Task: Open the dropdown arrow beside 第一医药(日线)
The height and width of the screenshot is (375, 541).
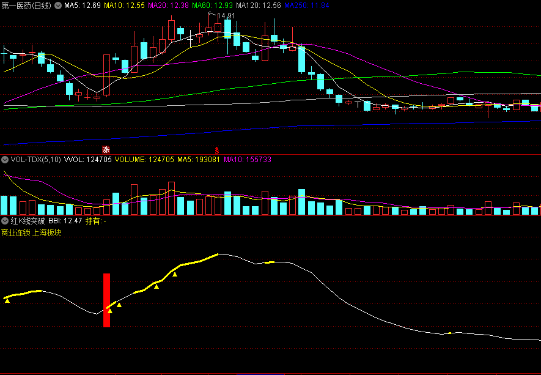Action: click(58, 6)
